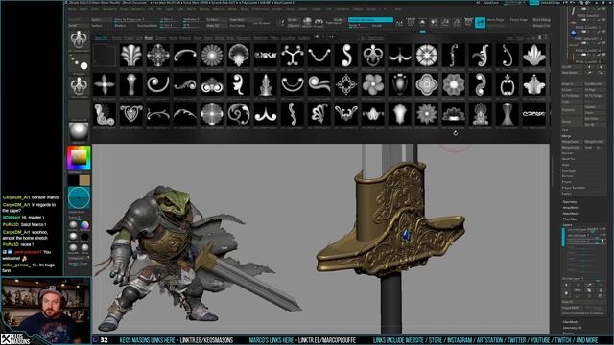Pick the leafy spire ornament brush
The width and height of the screenshot is (614, 345).
pyautogui.click(x=266, y=84)
